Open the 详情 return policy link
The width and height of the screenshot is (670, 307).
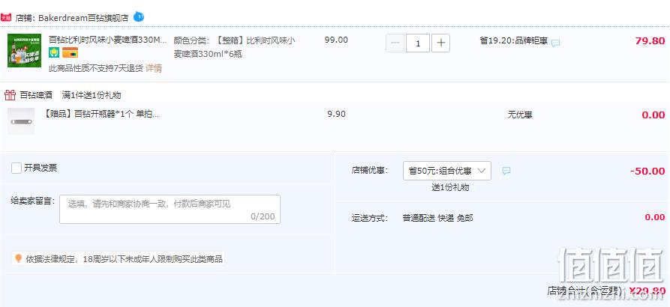[154, 68]
